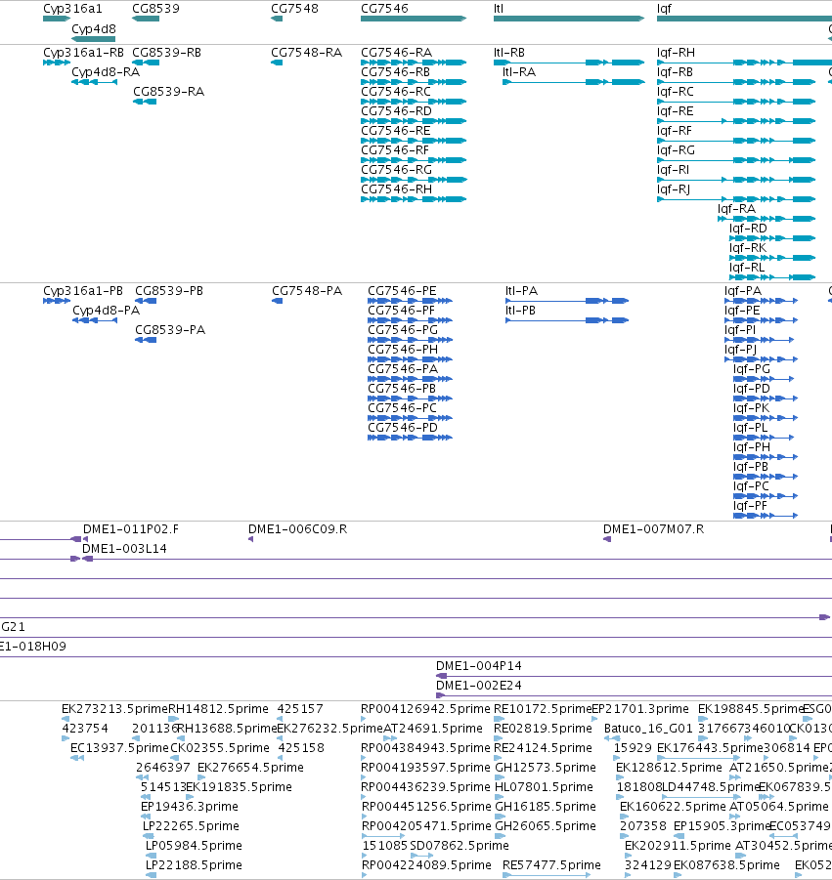Screen dimensions: 832x880
Task: Select protein CG7546-PH
Action: pyautogui.click(x=410, y=359)
